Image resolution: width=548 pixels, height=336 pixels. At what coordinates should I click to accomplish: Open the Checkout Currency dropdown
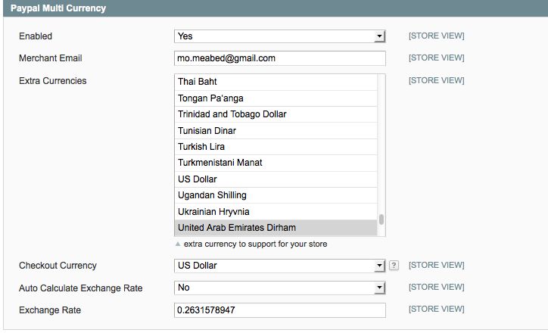click(279, 266)
